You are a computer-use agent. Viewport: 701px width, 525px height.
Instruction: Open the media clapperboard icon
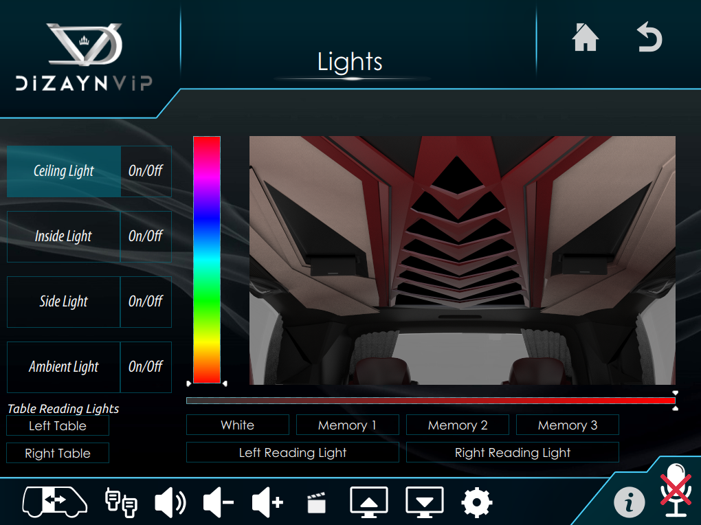point(315,503)
